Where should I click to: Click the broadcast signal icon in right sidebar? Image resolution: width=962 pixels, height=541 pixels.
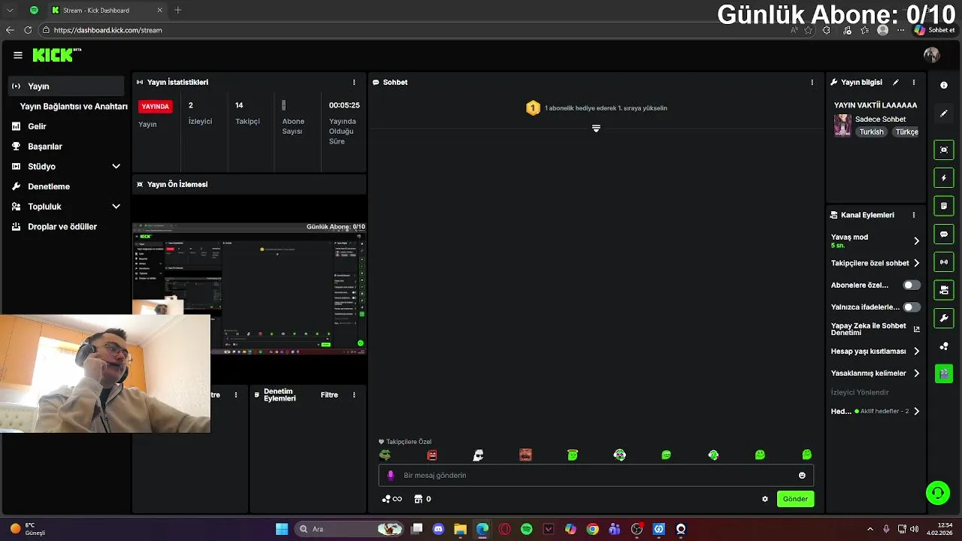coord(944,261)
